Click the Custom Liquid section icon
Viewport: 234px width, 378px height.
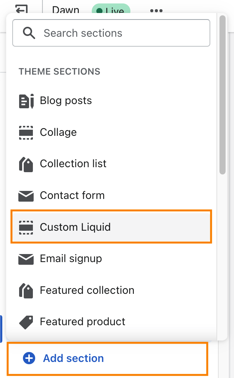click(x=26, y=227)
